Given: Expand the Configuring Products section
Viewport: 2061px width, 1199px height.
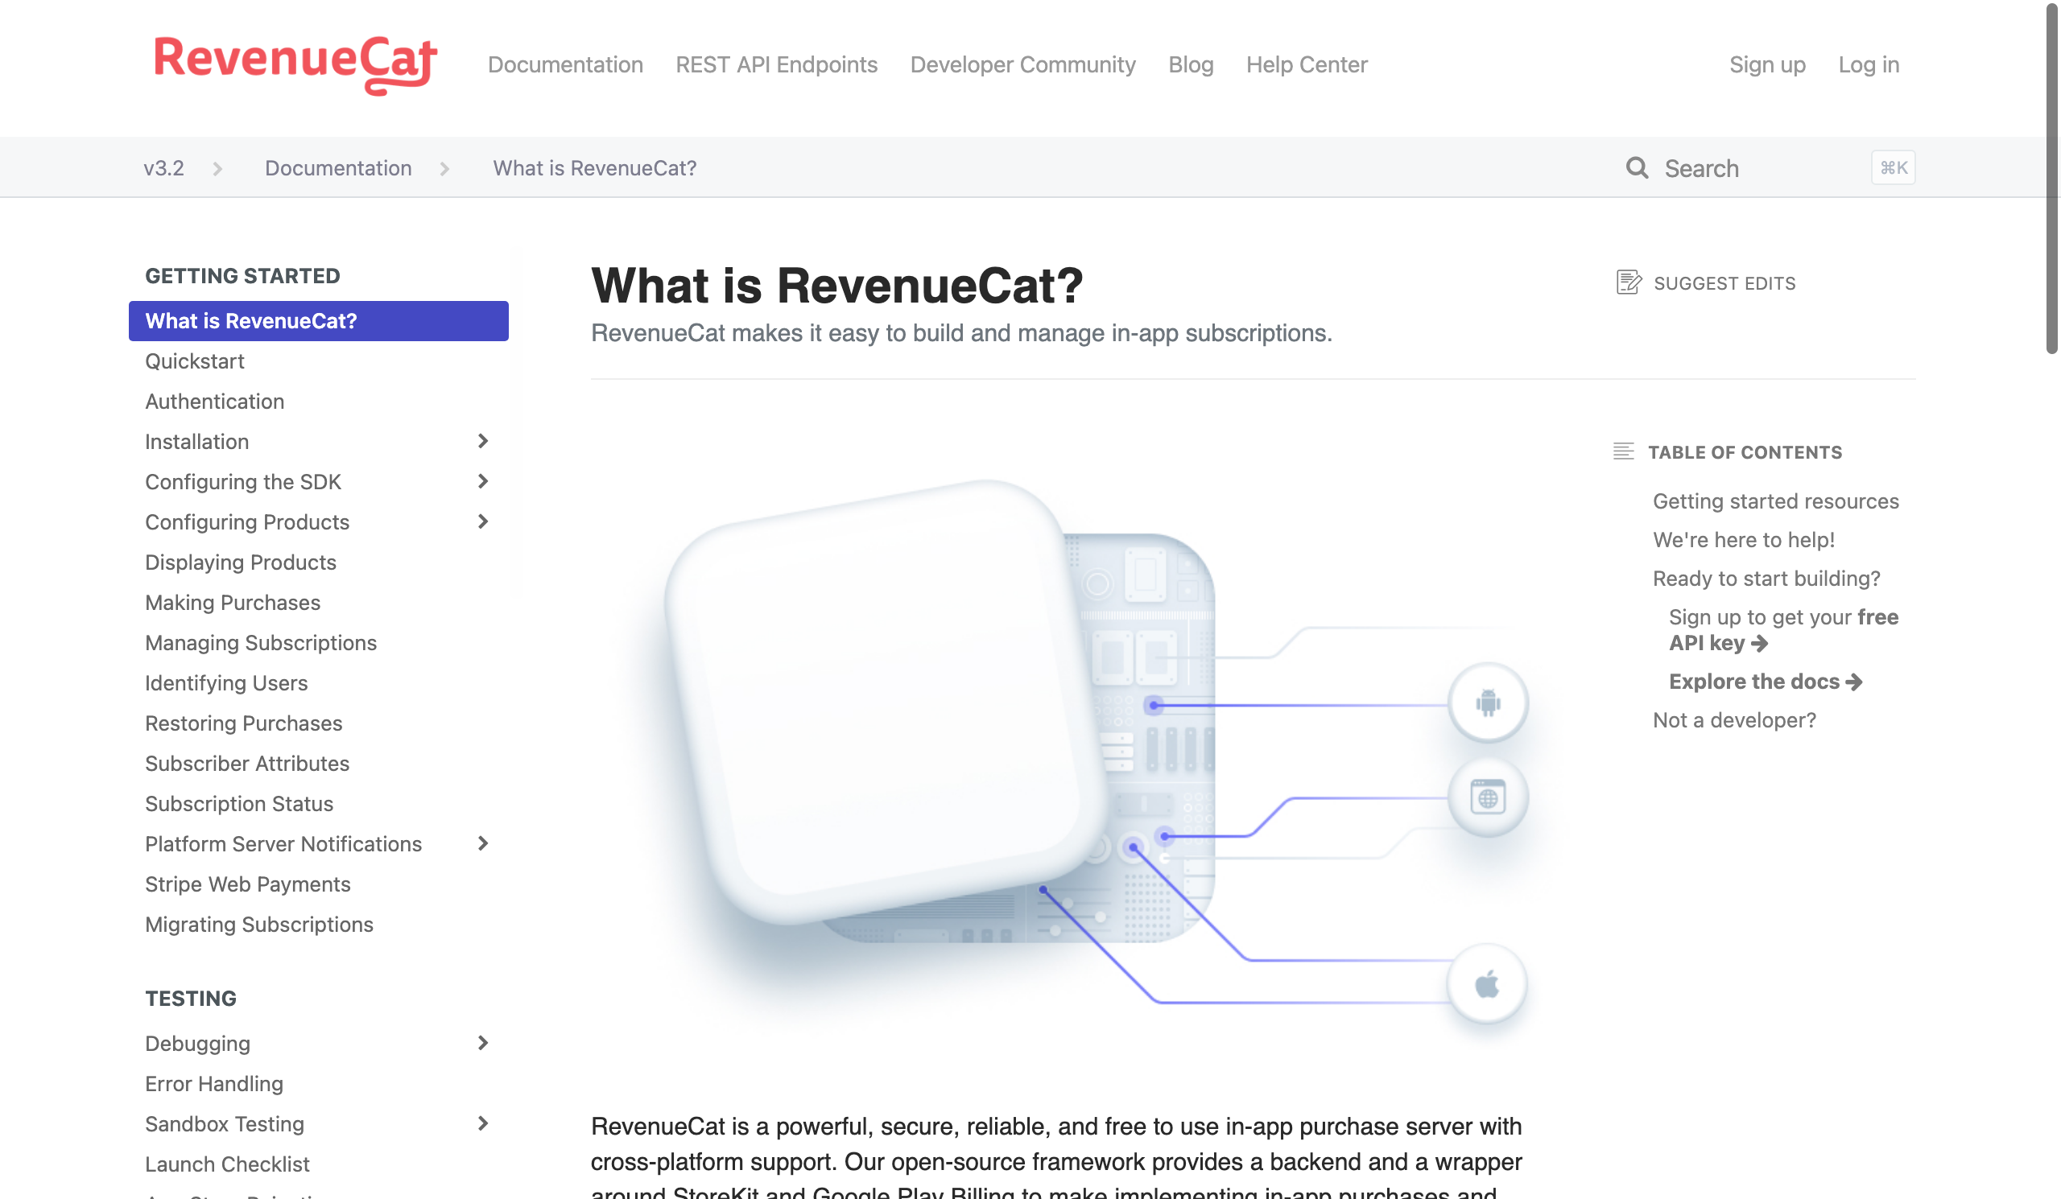Looking at the screenshot, I should point(482,521).
